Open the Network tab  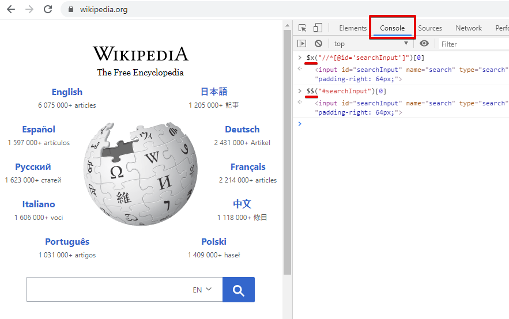(x=469, y=28)
